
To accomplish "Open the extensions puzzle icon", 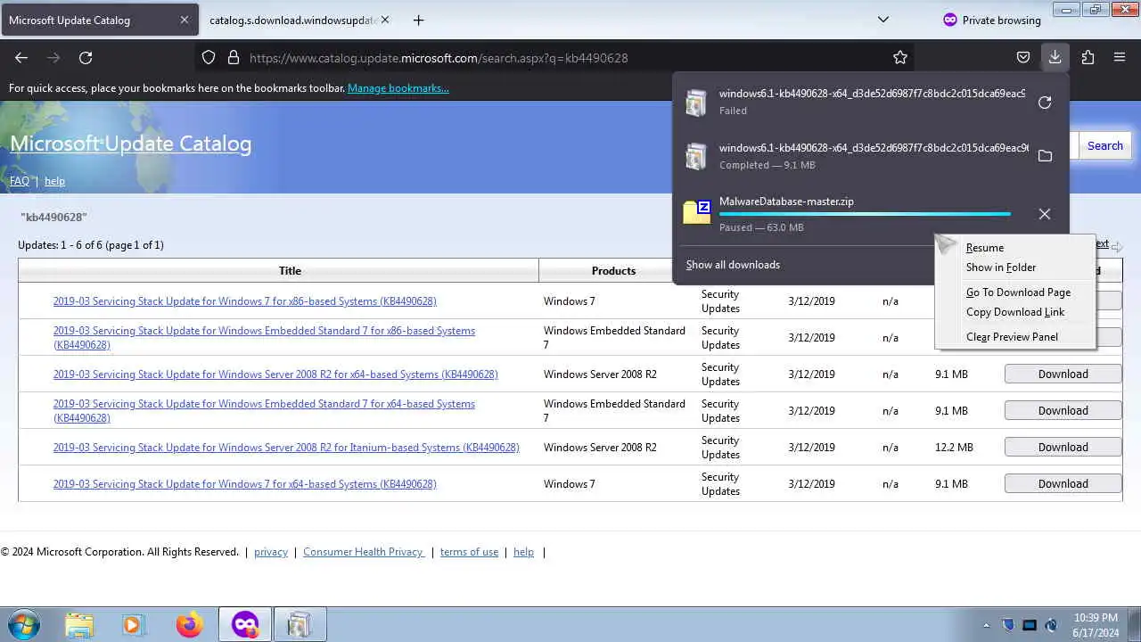I will point(1088,57).
